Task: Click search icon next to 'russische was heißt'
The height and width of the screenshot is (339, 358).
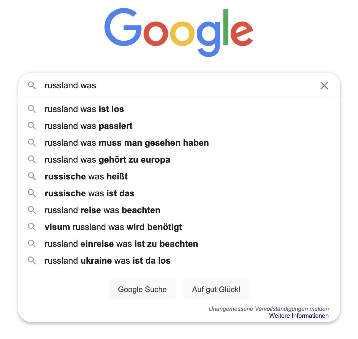Action: tap(32, 176)
